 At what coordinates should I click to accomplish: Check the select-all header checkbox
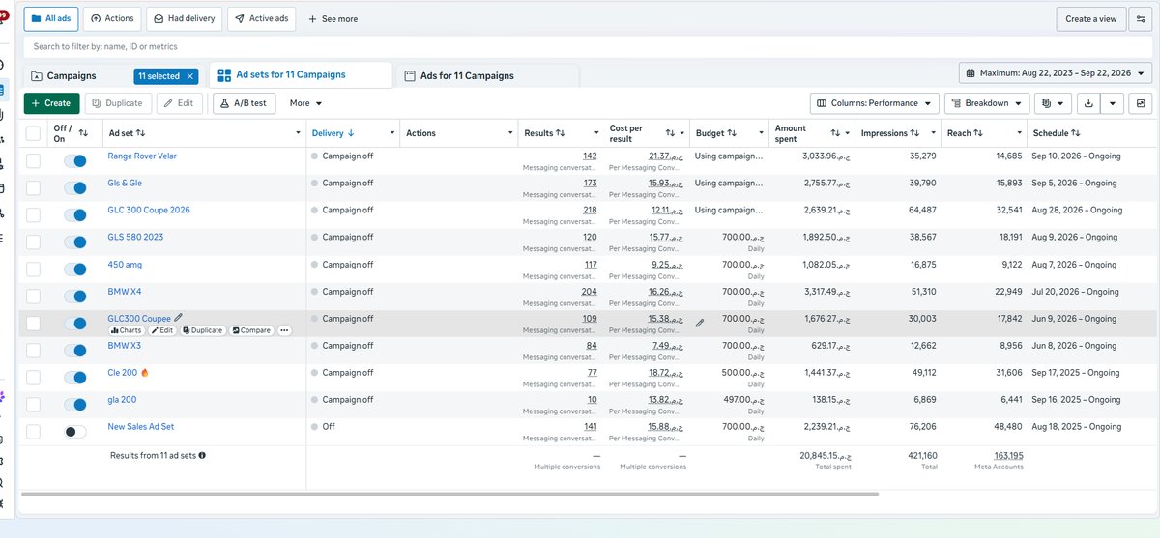34,133
